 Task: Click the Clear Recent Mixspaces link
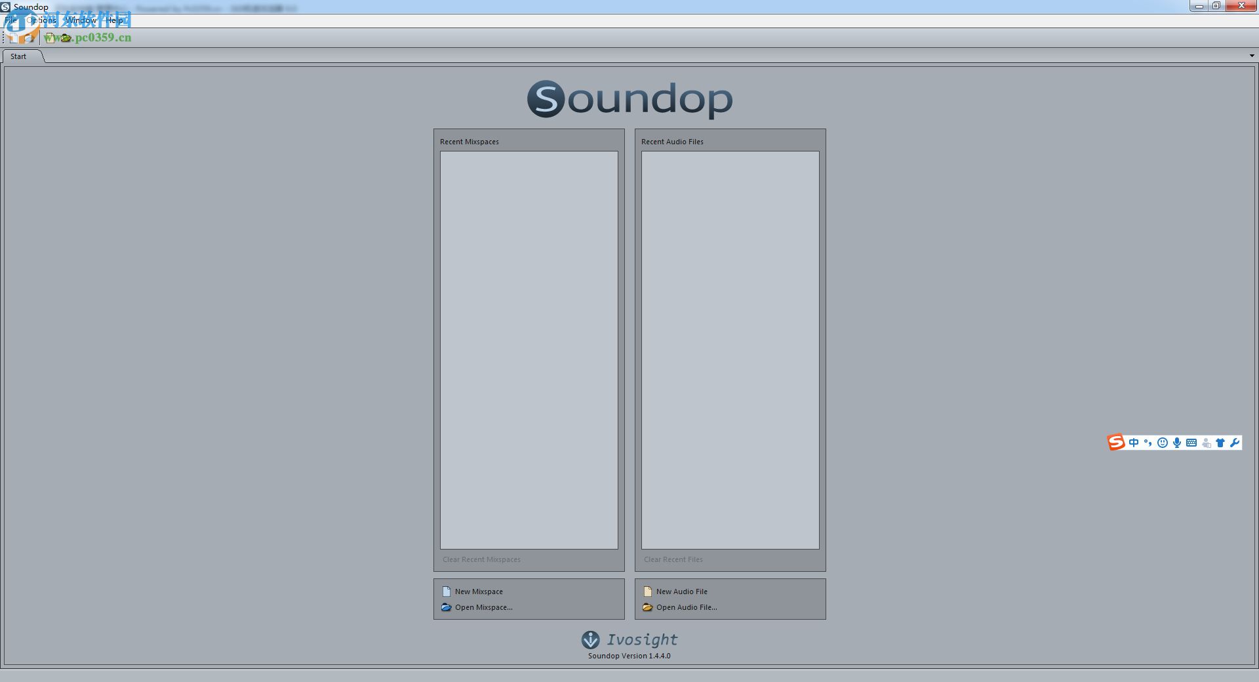point(481,559)
